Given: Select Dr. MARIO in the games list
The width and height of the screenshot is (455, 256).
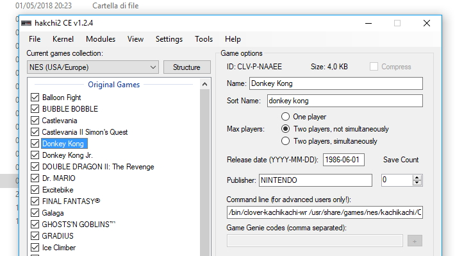Looking at the screenshot, I should [58, 178].
